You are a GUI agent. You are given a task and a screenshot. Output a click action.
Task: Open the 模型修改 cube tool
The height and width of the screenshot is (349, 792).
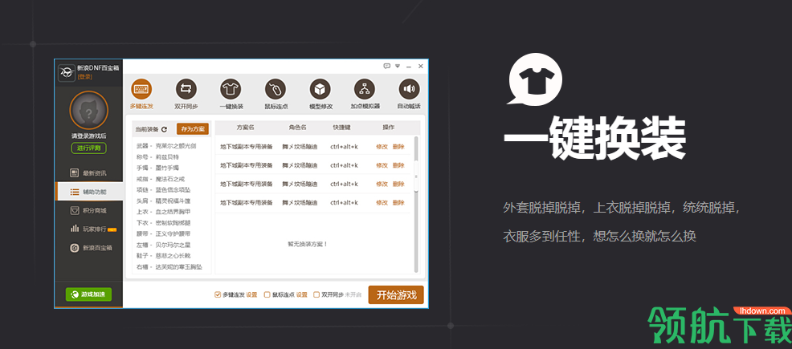point(320,95)
